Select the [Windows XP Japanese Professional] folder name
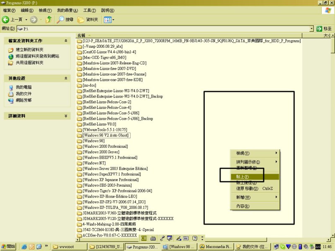Screen dimensions: 335x251 (x=111, y=180)
